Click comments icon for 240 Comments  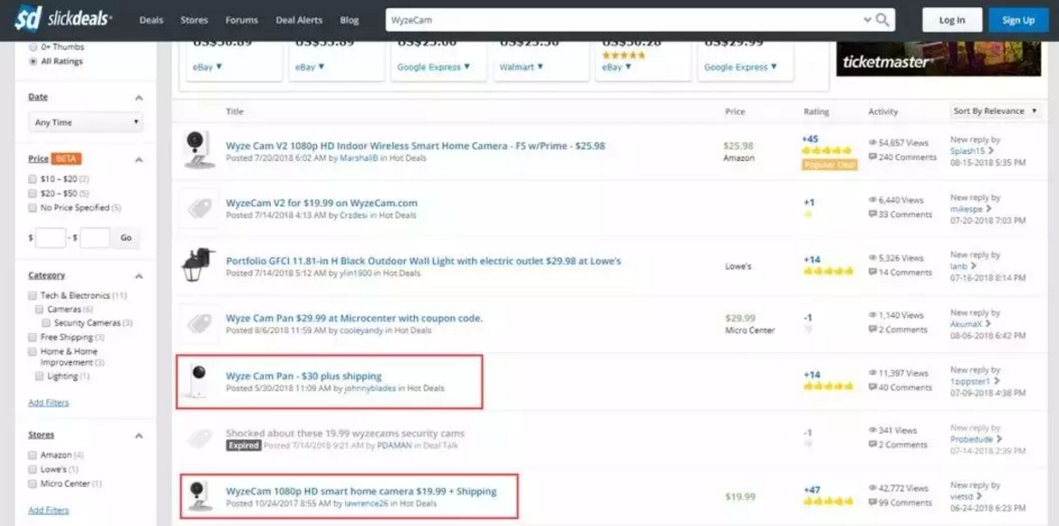tap(872, 158)
